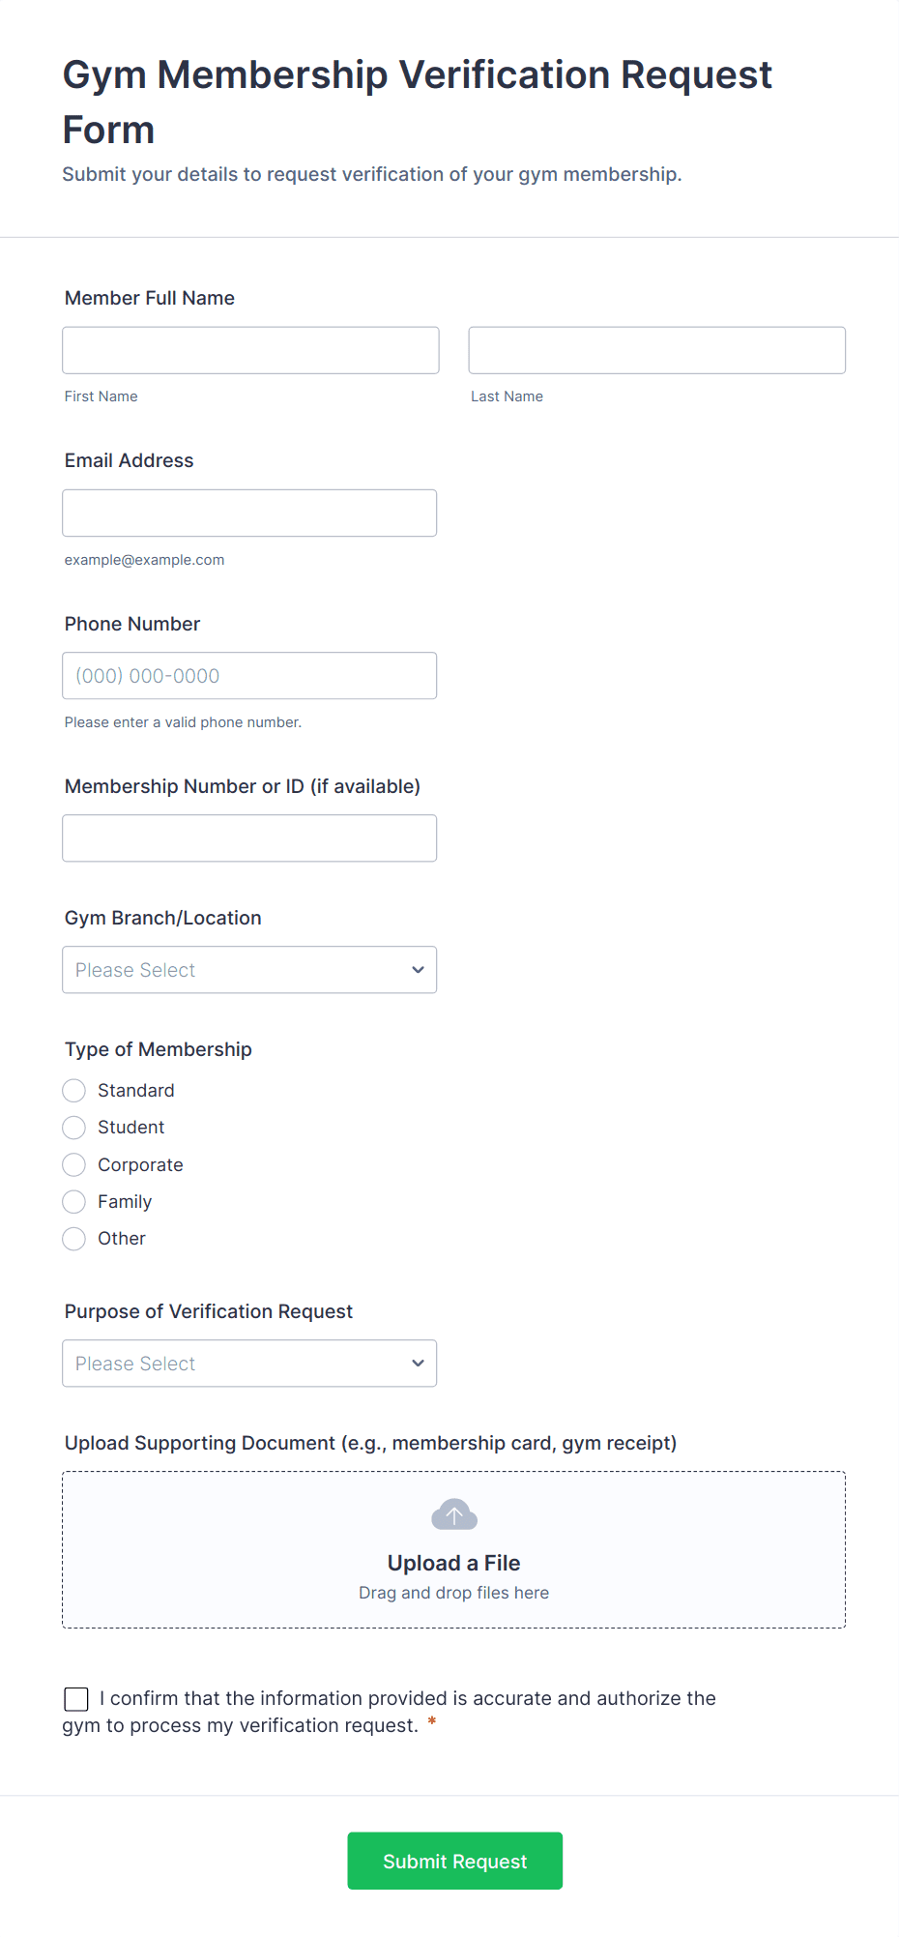Select the Standard membership radio button

pyautogui.click(x=74, y=1091)
